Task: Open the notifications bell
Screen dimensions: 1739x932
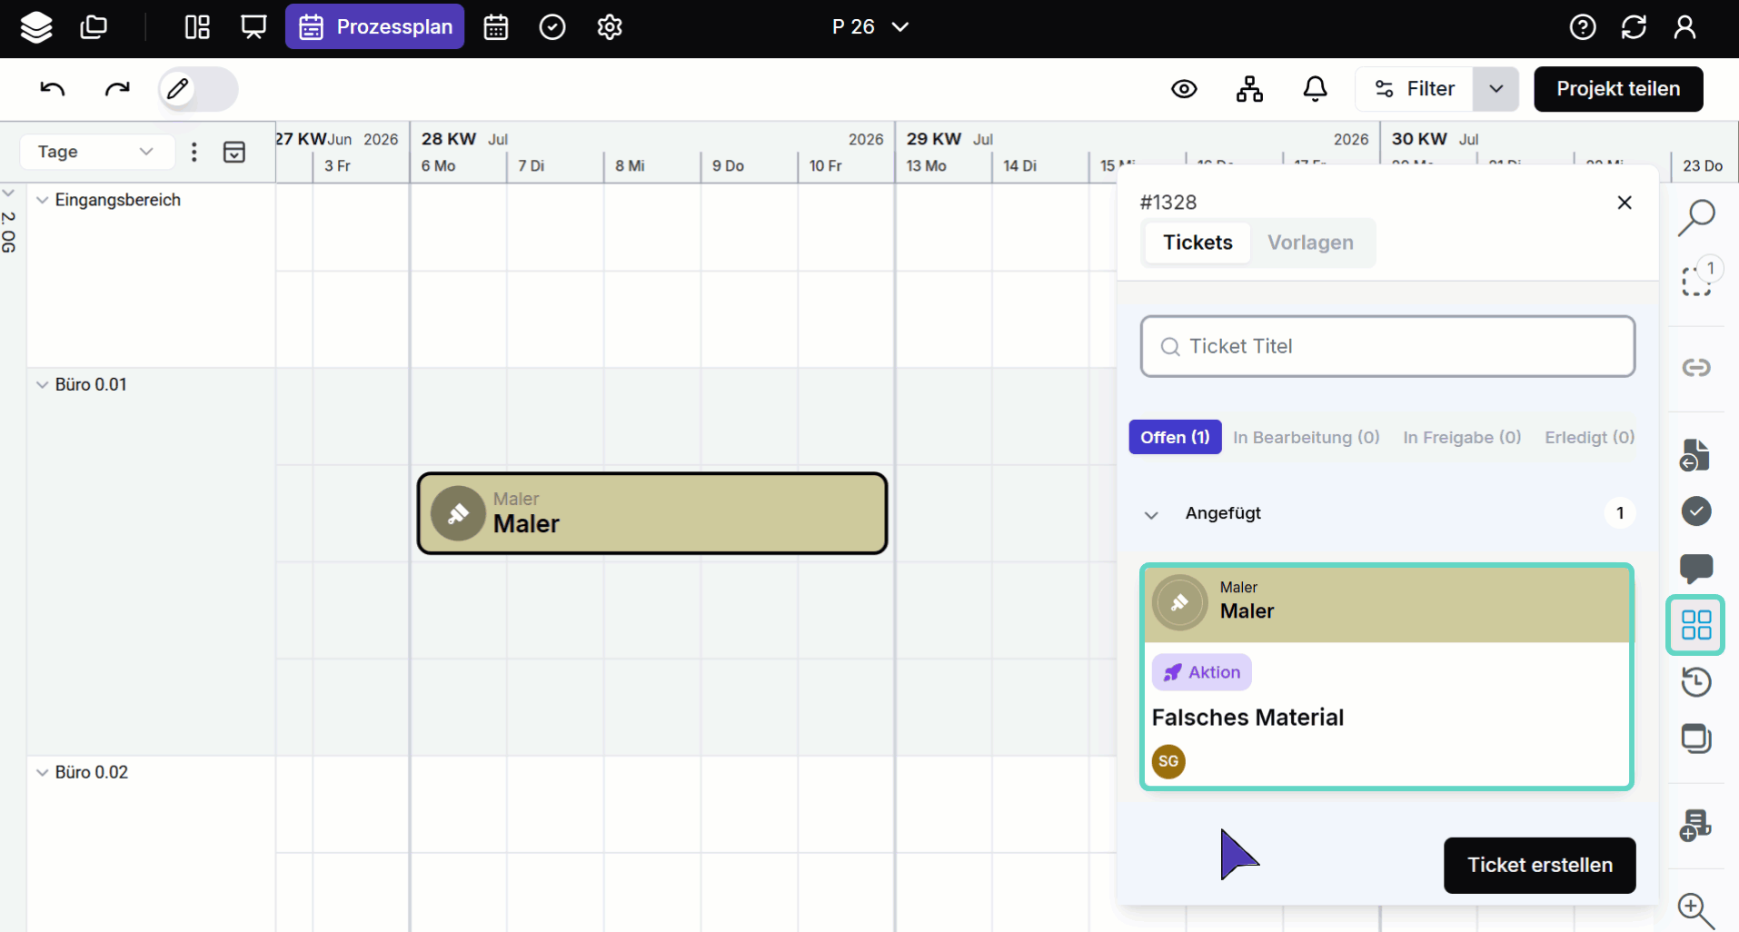Action: point(1315,89)
